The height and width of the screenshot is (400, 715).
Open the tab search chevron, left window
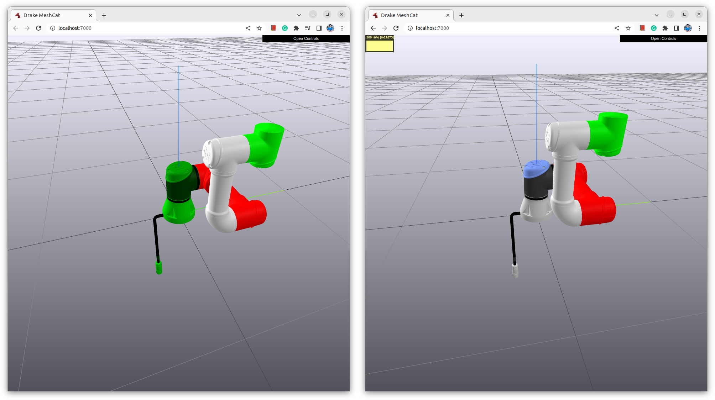click(x=299, y=15)
